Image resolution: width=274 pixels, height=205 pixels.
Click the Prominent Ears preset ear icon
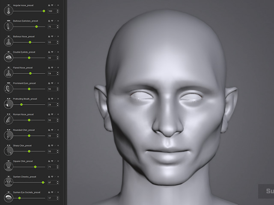pos(9,89)
